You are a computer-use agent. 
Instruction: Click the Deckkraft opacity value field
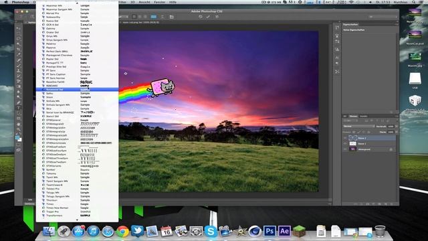click(x=391, y=127)
